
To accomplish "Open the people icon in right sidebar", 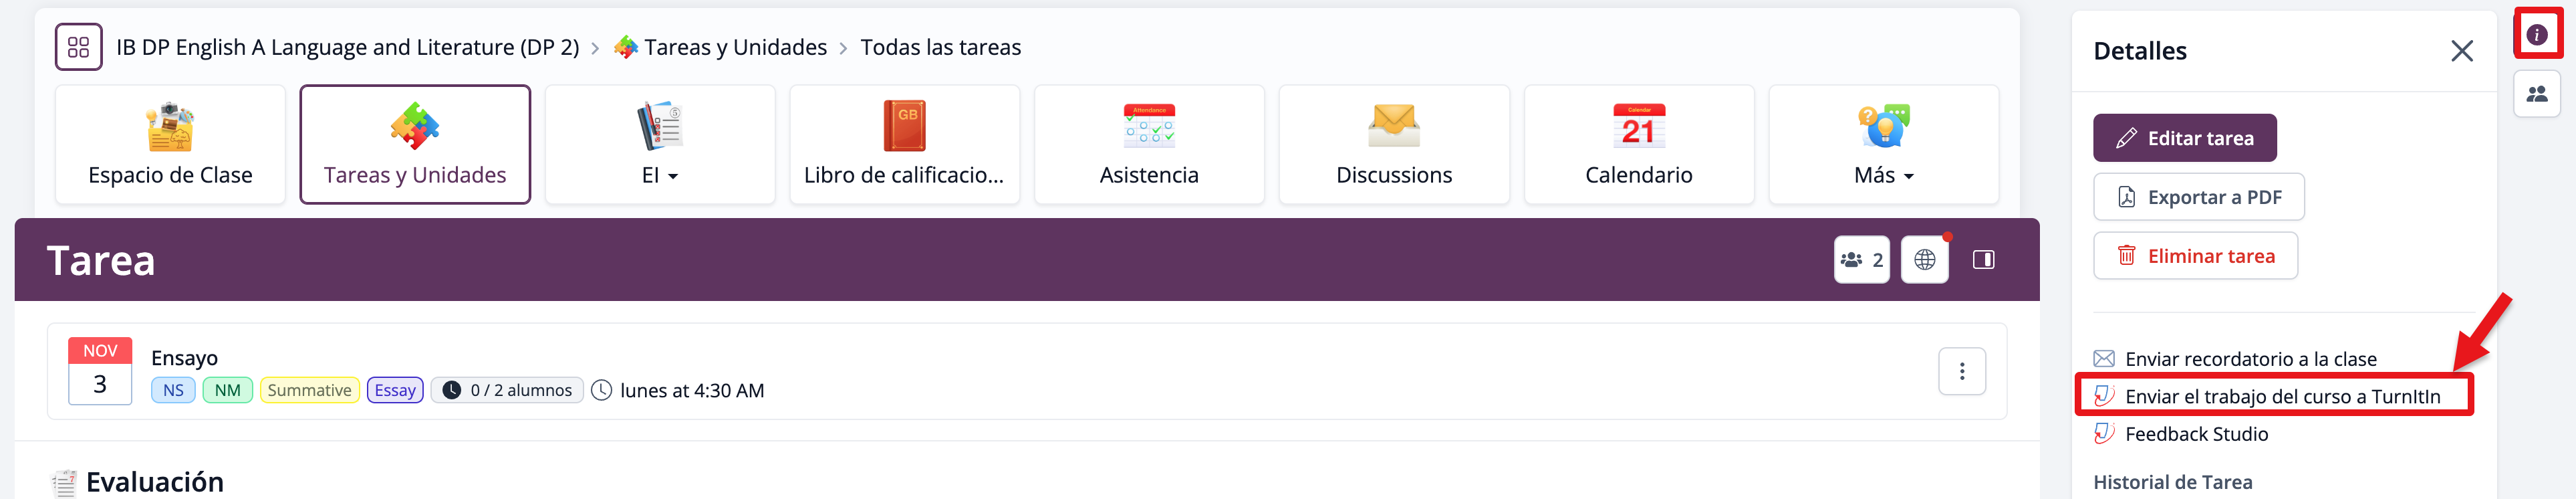I will click(x=2537, y=94).
